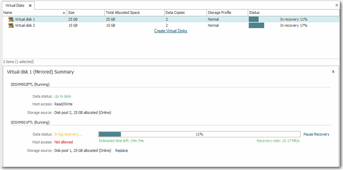The height and width of the screenshot is (170, 343).
Task: Toggle the sort arrow in Name column
Action: click(x=64, y=13)
